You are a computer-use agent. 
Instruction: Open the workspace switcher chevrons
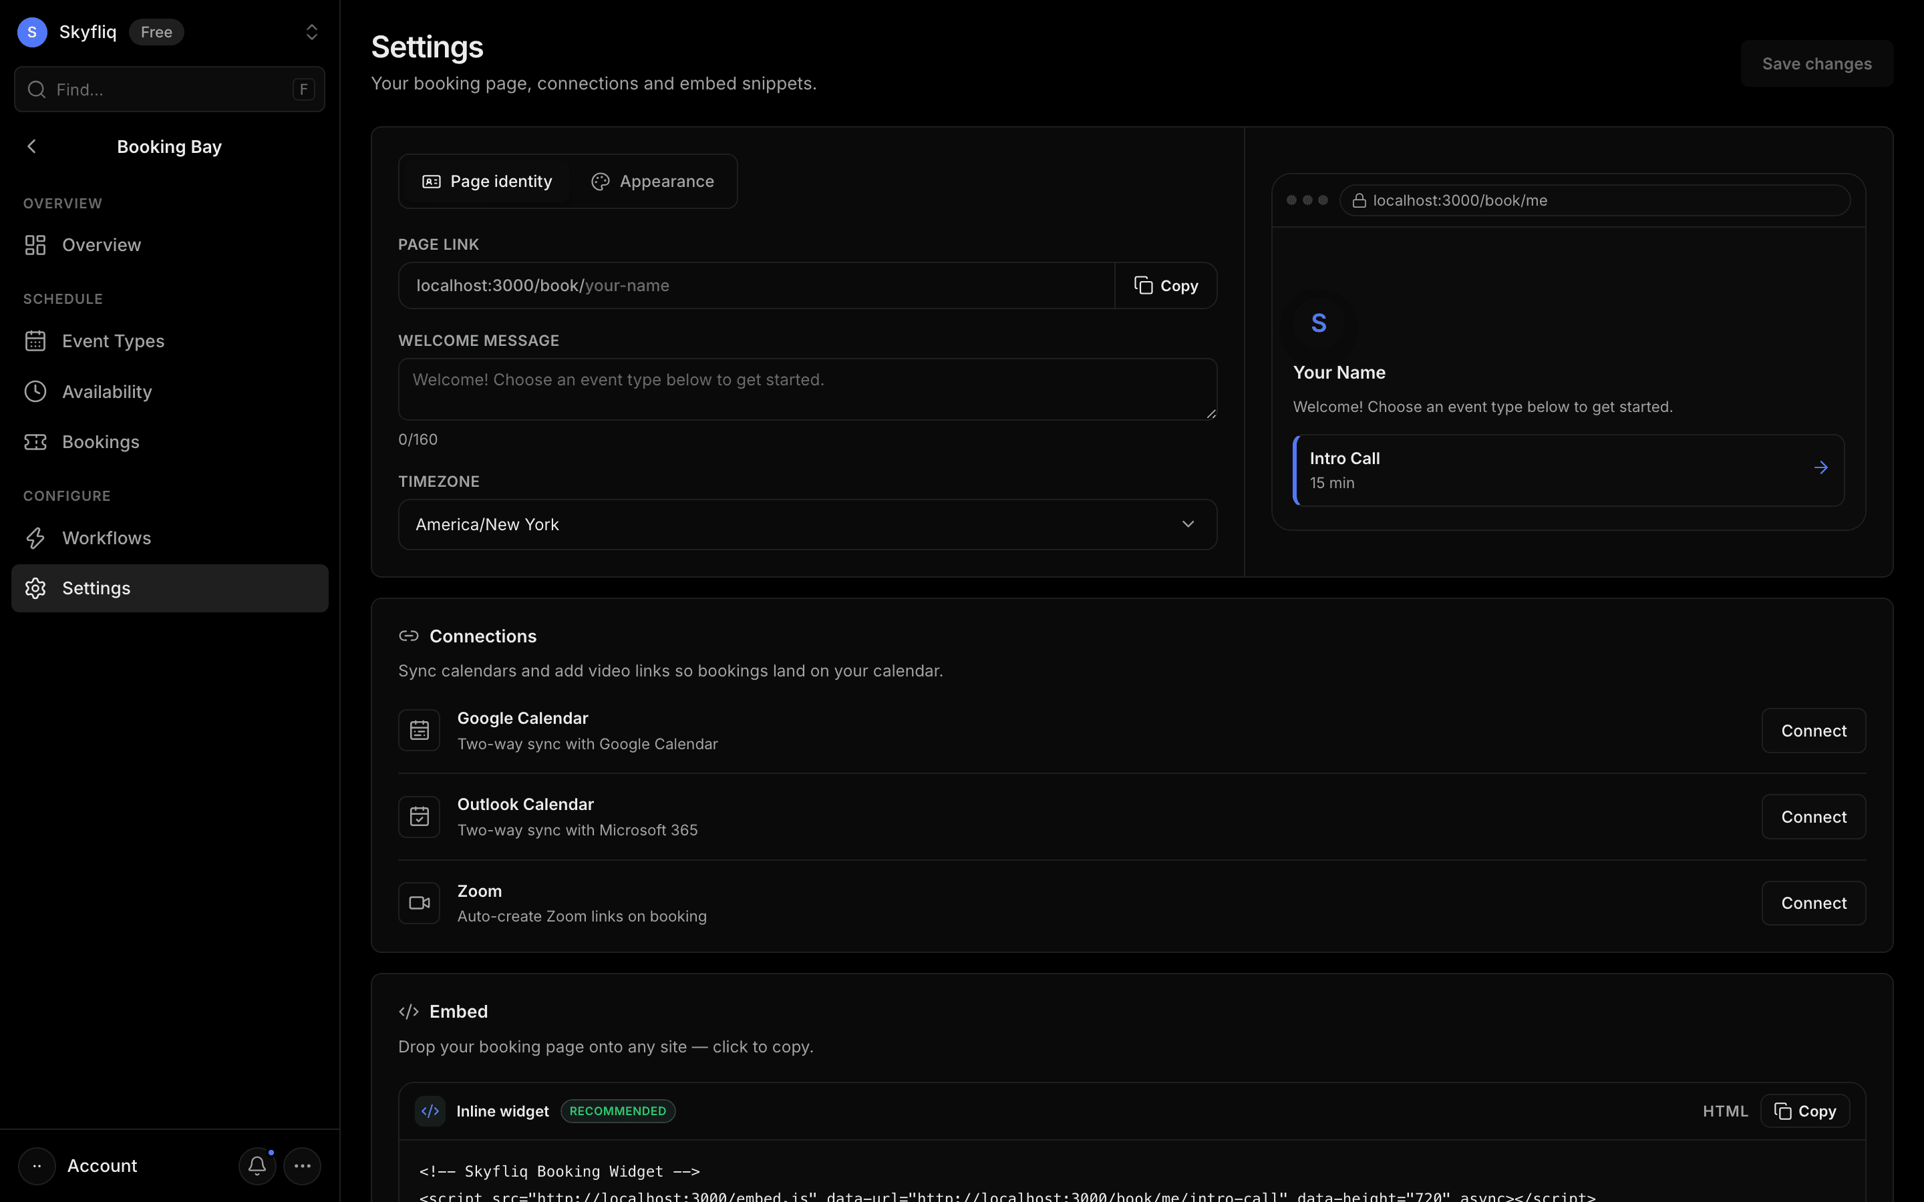click(312, 32)
